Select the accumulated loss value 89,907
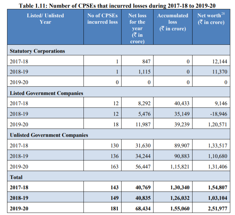235x215 pixels. (181, 145)
